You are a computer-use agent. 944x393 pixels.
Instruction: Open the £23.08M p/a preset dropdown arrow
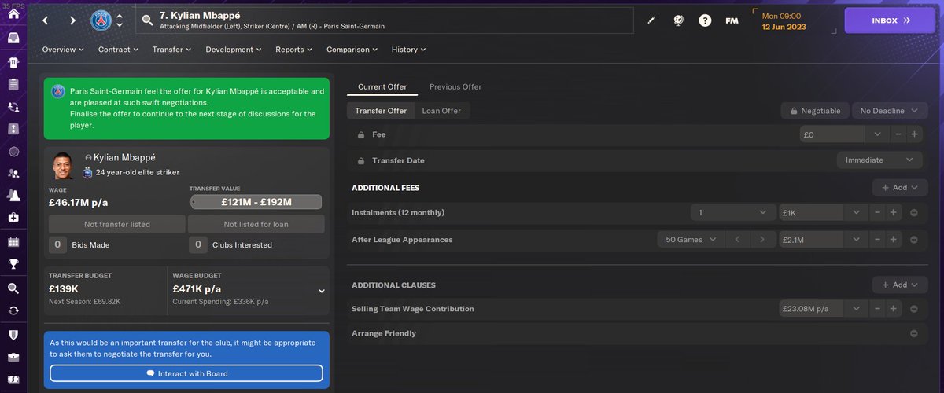[856, 309]
